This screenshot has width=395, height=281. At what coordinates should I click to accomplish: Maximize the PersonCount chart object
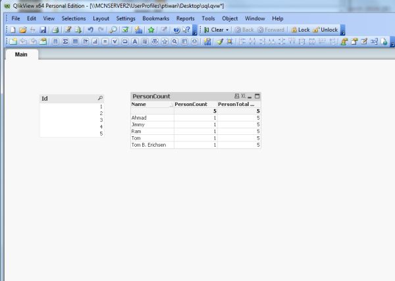257,96
